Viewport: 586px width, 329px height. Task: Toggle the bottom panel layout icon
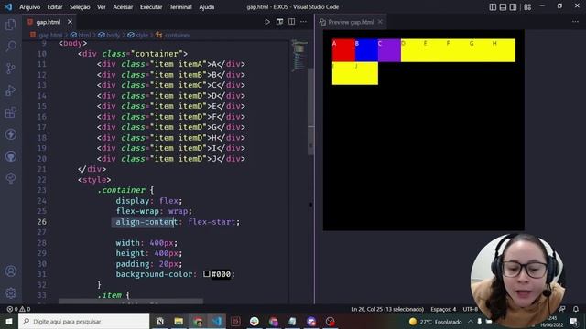[x=503, y=7]
